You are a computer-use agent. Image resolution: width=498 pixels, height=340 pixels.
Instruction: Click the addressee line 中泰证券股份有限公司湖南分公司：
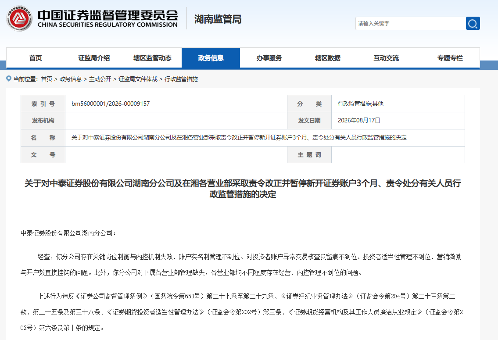tap(68, 233)
